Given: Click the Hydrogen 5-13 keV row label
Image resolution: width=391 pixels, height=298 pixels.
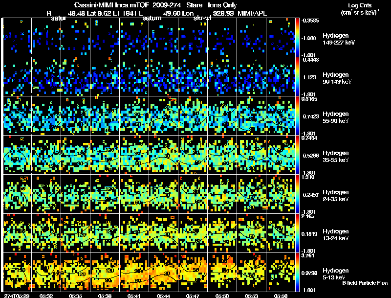Looking at the screenshot, I should (336, 274).
